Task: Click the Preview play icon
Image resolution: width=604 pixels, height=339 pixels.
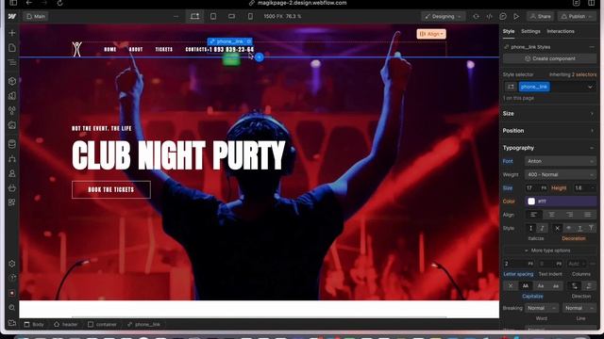Action: point(516,16)
